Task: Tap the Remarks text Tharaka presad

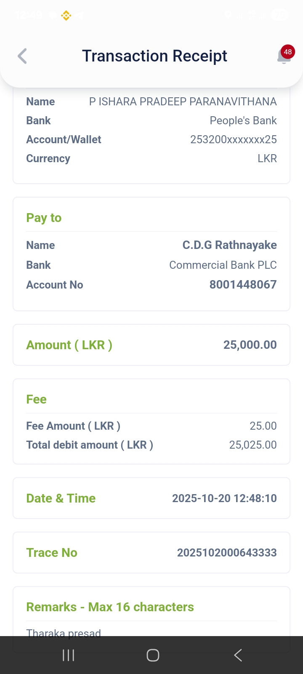Action: (x=64, y=633)
